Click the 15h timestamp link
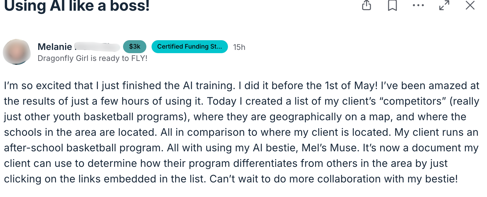487x197 pixels. [x=239, y=47]
